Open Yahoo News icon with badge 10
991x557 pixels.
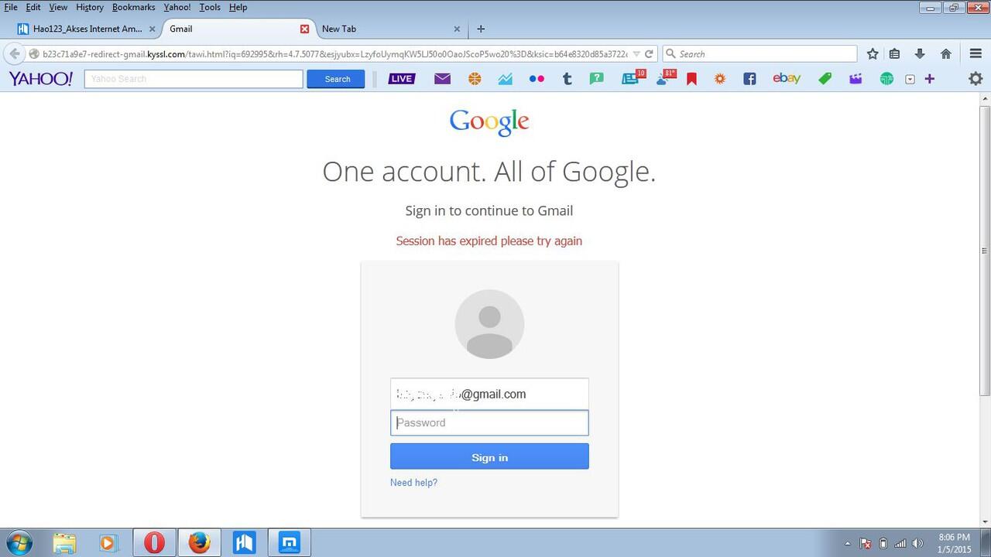(x=633, y=77)
